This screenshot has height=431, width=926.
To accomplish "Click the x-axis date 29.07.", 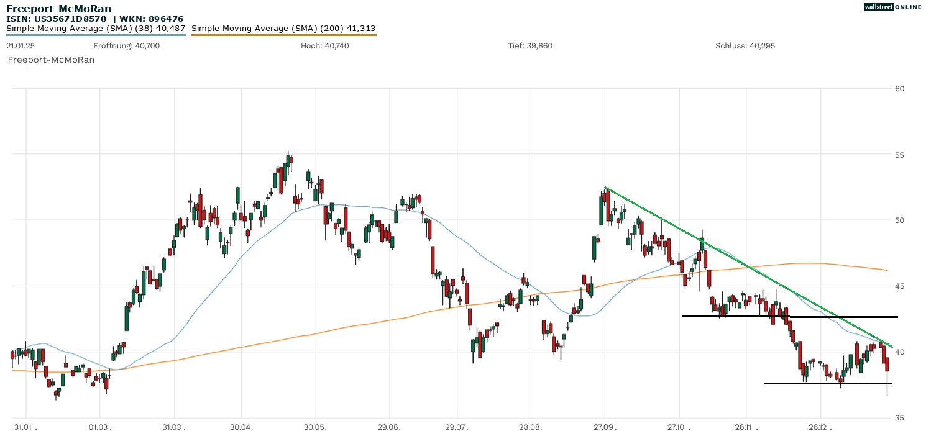I will [457, 427].
